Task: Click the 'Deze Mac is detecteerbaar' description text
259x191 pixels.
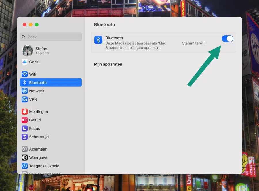Action: tap(155, 45)
